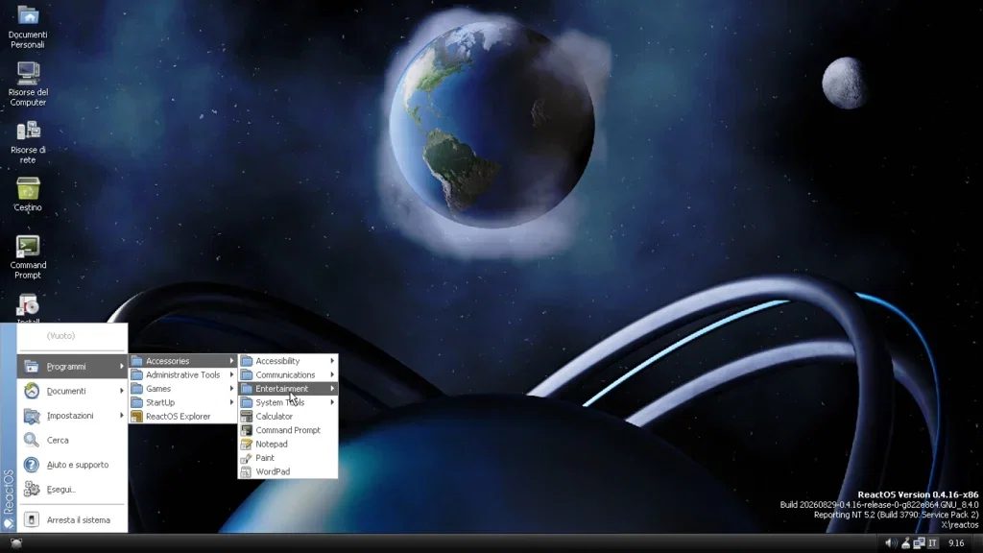
Task: Expand the Games submenu arrow
Action: 231,389
